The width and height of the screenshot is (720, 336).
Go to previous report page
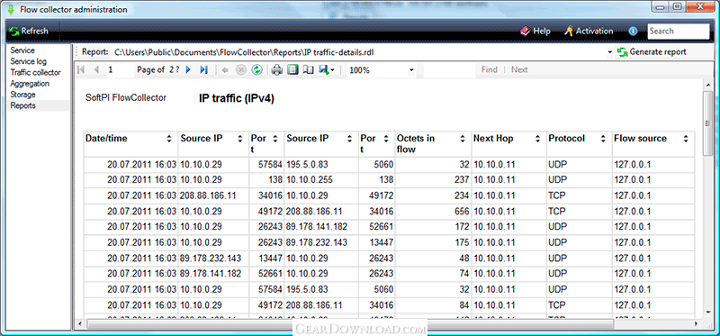click(96, 70)
